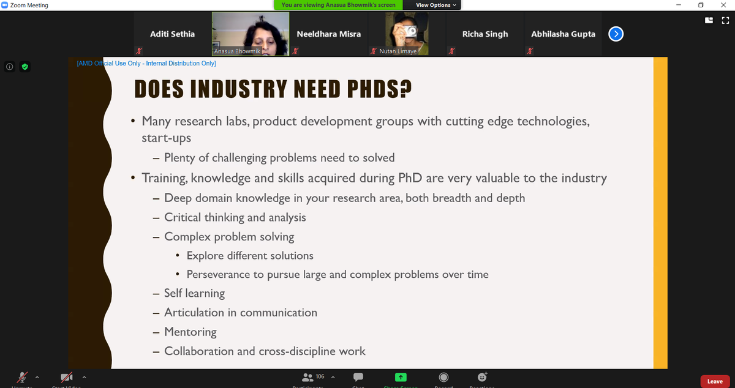Select Aditi Sethia's participant tile
The height and width of the screenshot is (388, 735).
(172, 34)
